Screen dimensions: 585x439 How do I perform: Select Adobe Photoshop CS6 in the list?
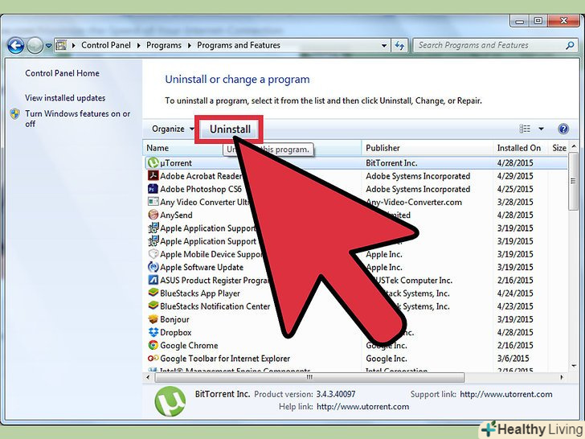pos(201,189)
